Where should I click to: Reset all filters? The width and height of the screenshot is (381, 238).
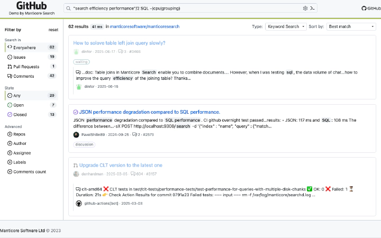[53, 30]
